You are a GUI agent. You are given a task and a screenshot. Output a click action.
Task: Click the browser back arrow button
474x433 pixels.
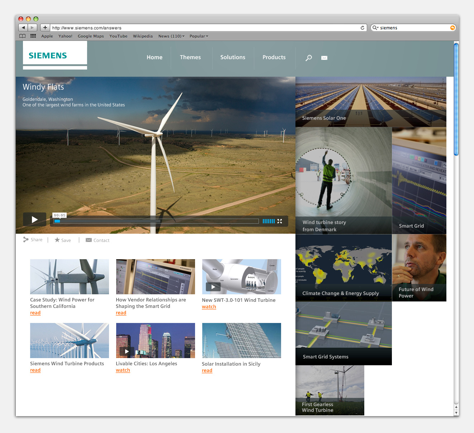[x=23, y=28]
